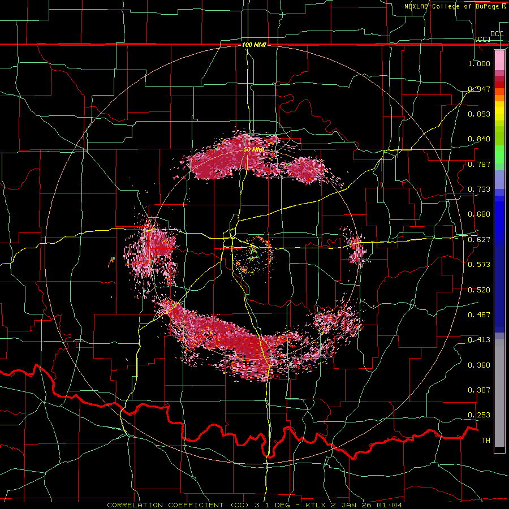Click the 0.413 scale value
The width and height of the screenshot is (509, 509).
tap(479, 340)
